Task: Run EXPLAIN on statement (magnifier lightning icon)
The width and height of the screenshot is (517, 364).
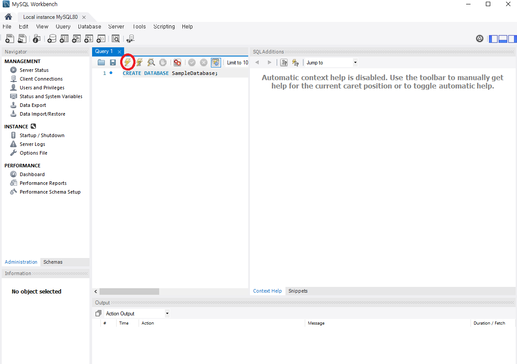Action: point(151,62)
